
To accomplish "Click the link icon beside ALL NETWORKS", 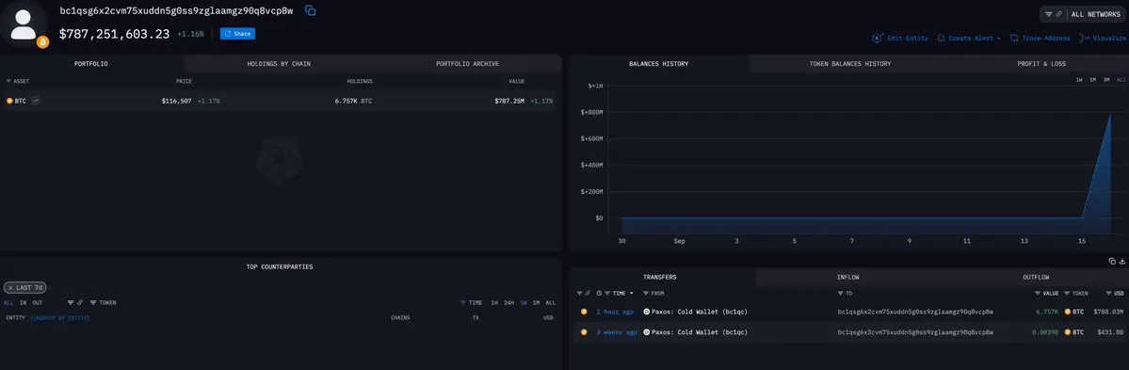I will (1059, 14).
